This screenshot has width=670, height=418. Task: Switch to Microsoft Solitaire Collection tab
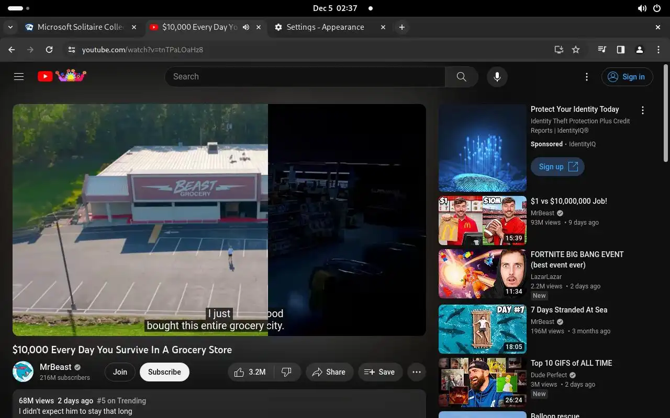coord(81,27)
